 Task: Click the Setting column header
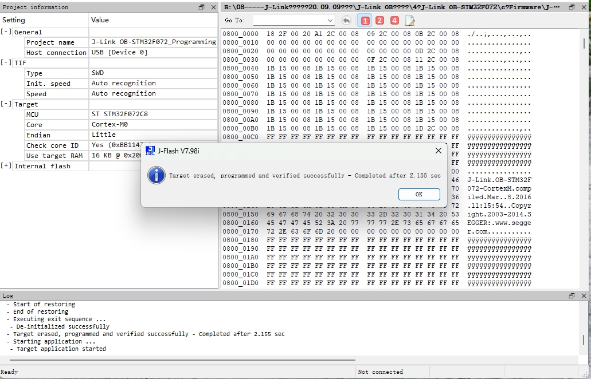tap(44, 19)
